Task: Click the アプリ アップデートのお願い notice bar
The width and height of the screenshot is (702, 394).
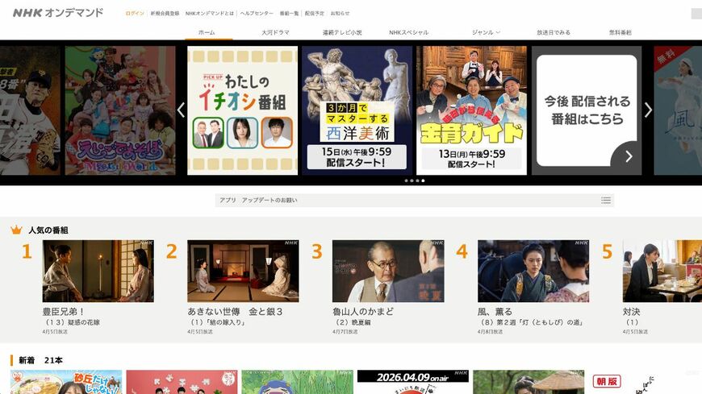Action: click(x=414, y=201)
